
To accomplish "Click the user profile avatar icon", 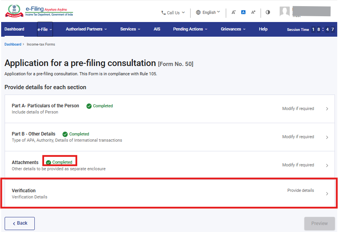I will coord(285,12).
